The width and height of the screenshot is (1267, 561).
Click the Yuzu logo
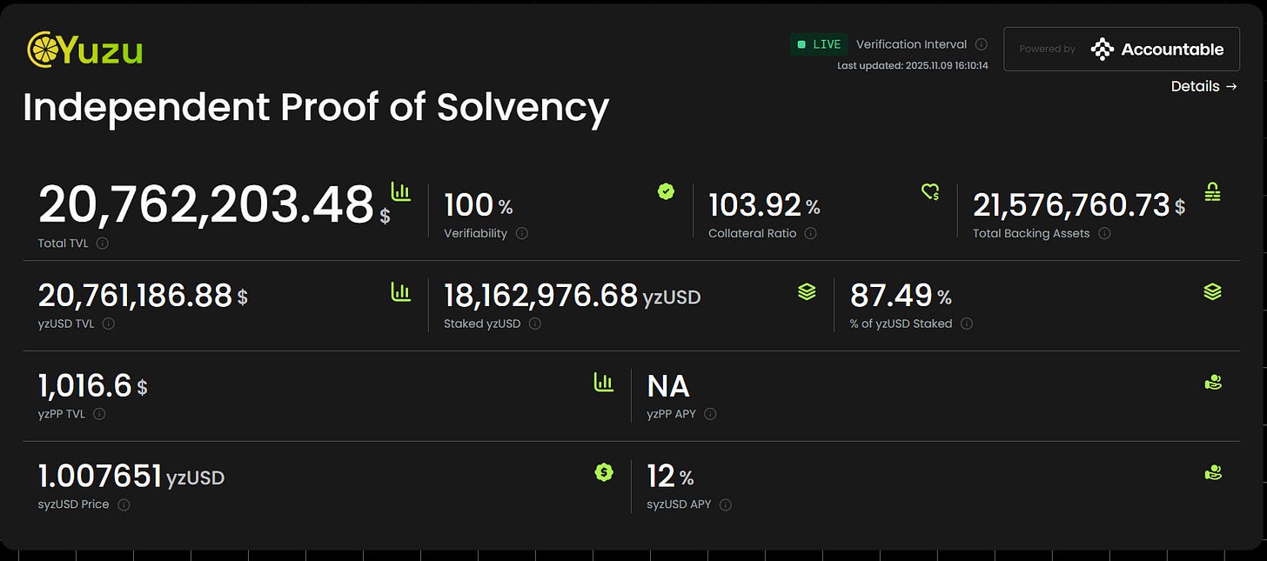tap(84, 50)
